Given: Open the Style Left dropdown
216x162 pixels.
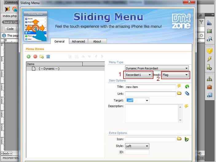Looking at the screenshot, I should pyautogui.click(x=137, y=146).
